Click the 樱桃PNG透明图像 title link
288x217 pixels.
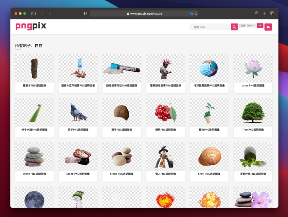point(166,130)
